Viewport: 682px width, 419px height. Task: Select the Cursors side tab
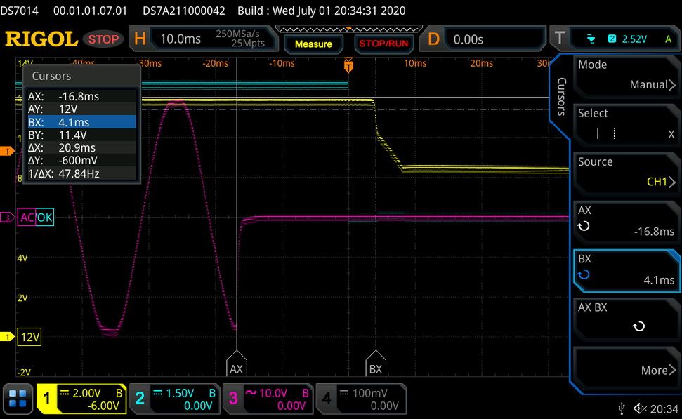tap(561, 96)
